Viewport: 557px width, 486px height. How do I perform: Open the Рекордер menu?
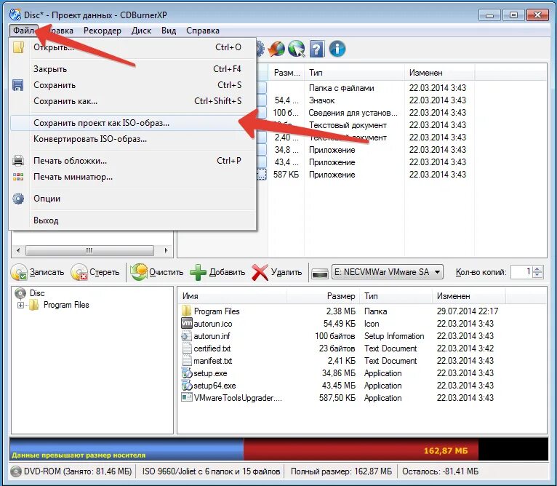103,31
